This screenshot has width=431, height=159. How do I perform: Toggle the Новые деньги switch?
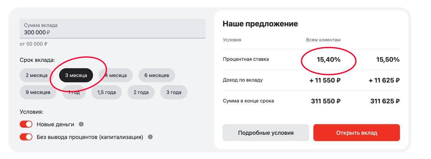[x=26, y=124]
